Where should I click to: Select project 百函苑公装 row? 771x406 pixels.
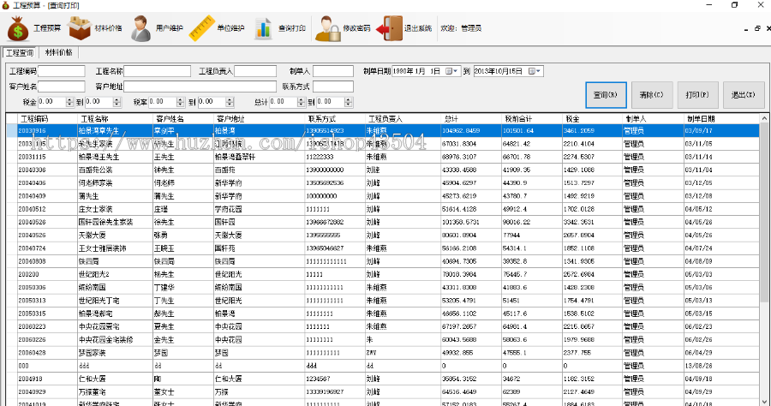[x=383, y=170]
